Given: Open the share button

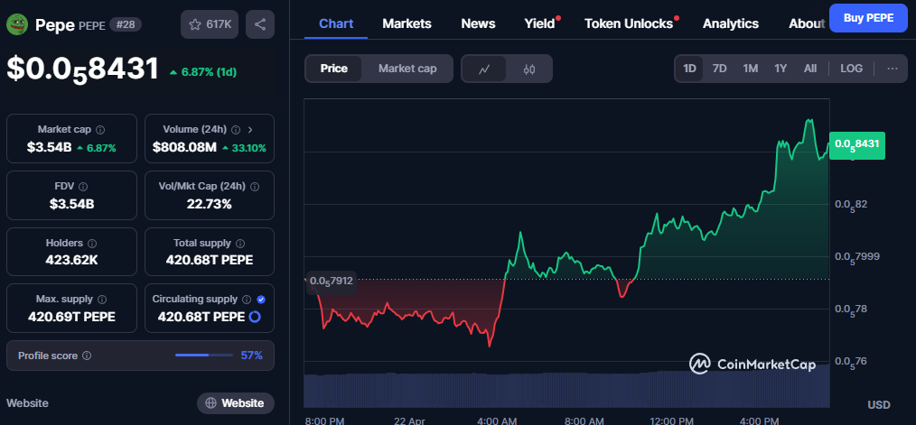Looking at the screenshot, I should tap(260, 24).
